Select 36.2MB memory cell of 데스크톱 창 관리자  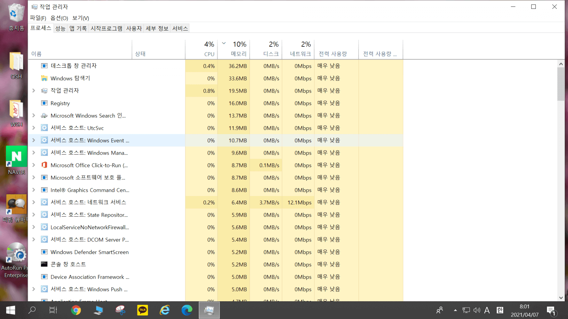tap(234, 66)
